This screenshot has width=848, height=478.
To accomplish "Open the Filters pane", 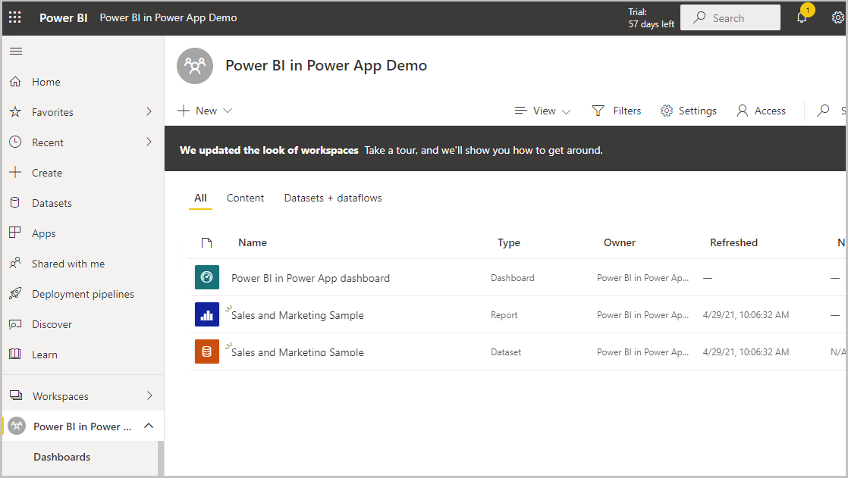I will pos(617,111).
